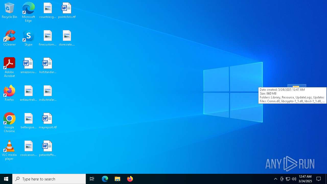Open CCleaner desktop shortcut
The height and width of the screenshot is (184, 327).
point(9,38)
